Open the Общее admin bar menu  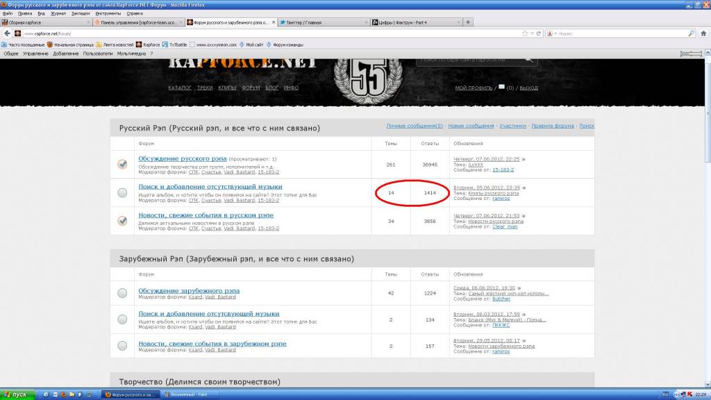(x=11, y=53)
